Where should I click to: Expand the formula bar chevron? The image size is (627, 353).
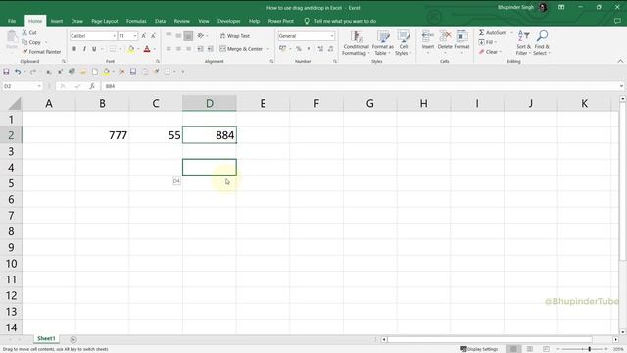621,86
